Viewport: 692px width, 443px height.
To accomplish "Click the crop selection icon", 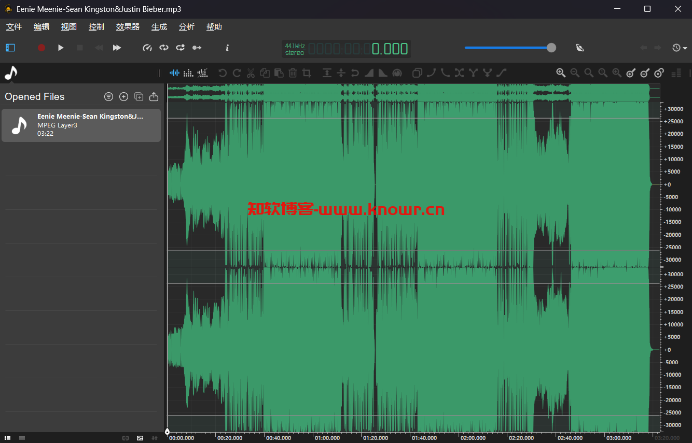I will click(307, 73).
